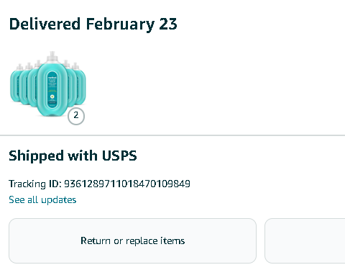Click the Tracking ID label text
This screenshot has width=345, height=270.
(x=35, y=184)
